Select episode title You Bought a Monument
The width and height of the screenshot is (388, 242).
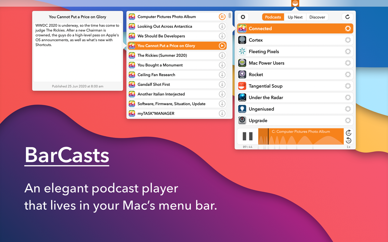pos(160,65)
